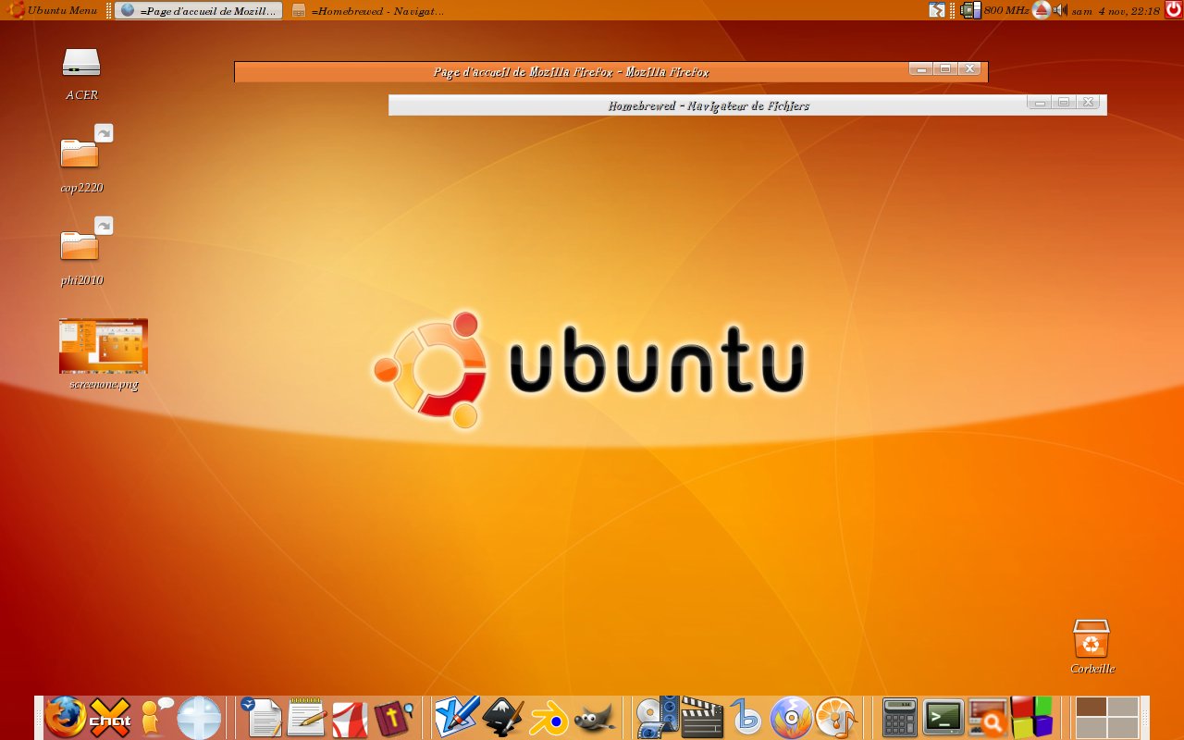Open the volume control speaker icon
The image size is (1184, 740).
coord(1059,10)
